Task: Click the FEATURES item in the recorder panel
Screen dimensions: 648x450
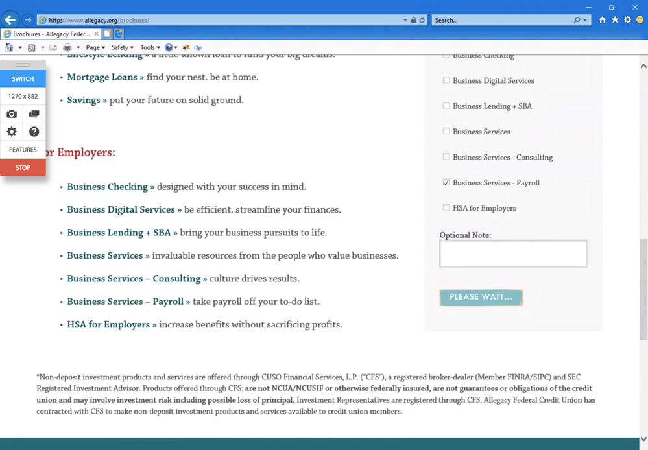Action: 23,150
